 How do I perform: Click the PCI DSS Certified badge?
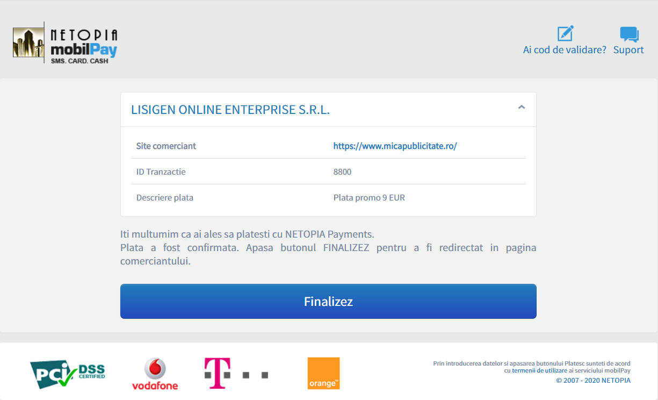click(68, 374)
